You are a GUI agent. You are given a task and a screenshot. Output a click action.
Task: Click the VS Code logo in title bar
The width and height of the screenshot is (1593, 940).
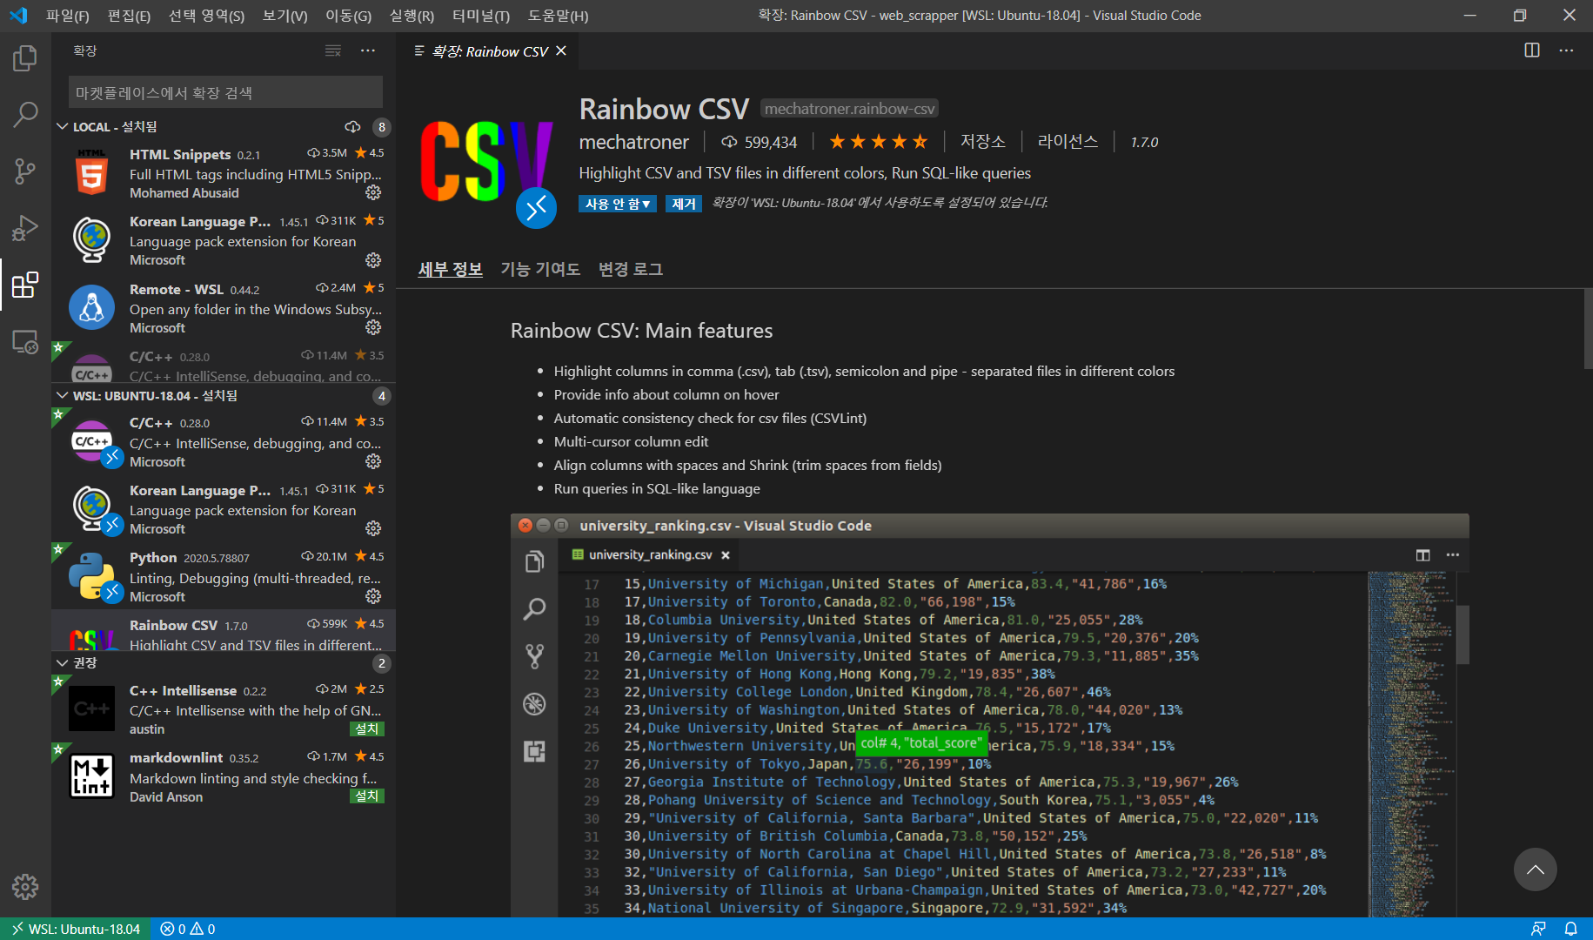coord(18,15)
